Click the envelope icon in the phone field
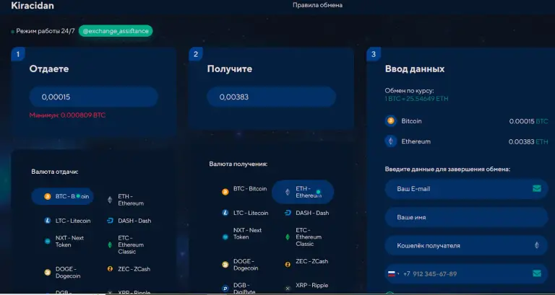The height and width of the screenshot is (295, 555). [x=537, y=273]
